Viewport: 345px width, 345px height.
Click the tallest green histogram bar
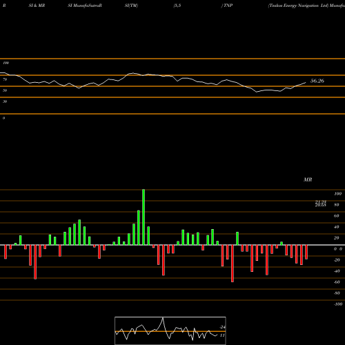coord(144,217)
